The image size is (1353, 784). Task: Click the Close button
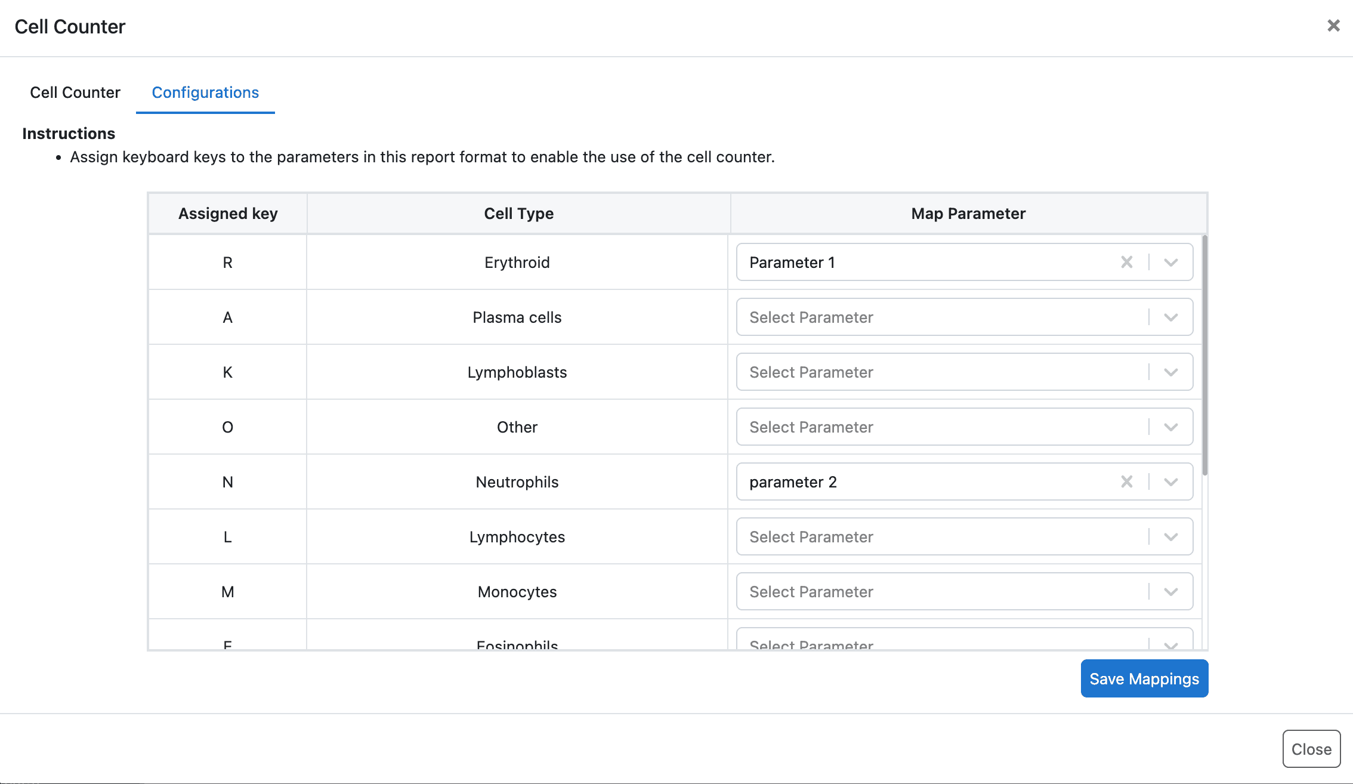1311,749
